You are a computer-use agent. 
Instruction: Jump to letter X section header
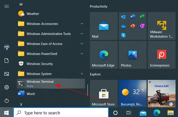21,104
